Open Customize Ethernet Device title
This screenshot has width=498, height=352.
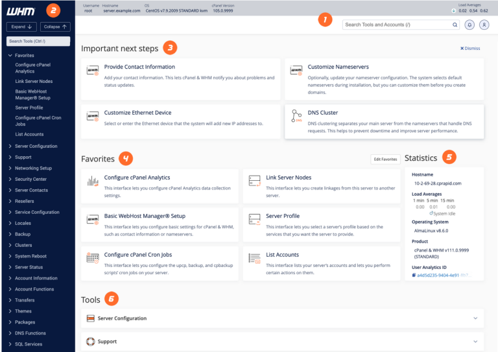click(137, 113)
